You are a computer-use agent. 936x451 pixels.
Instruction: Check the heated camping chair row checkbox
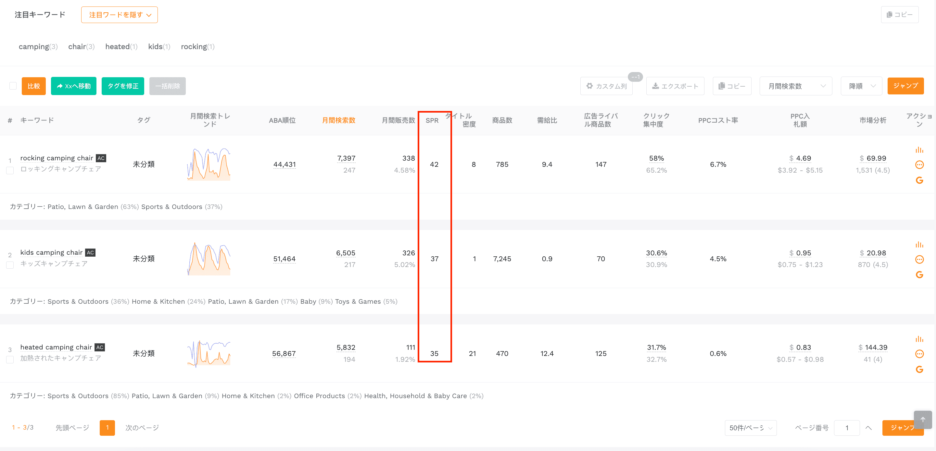[10, 360]
